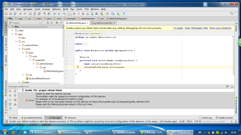Open the Build menu

66,9
